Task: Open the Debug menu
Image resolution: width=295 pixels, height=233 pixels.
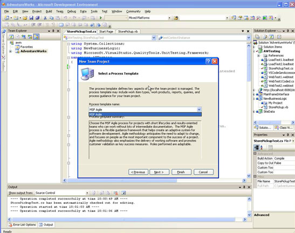Action: coord(72,11)
